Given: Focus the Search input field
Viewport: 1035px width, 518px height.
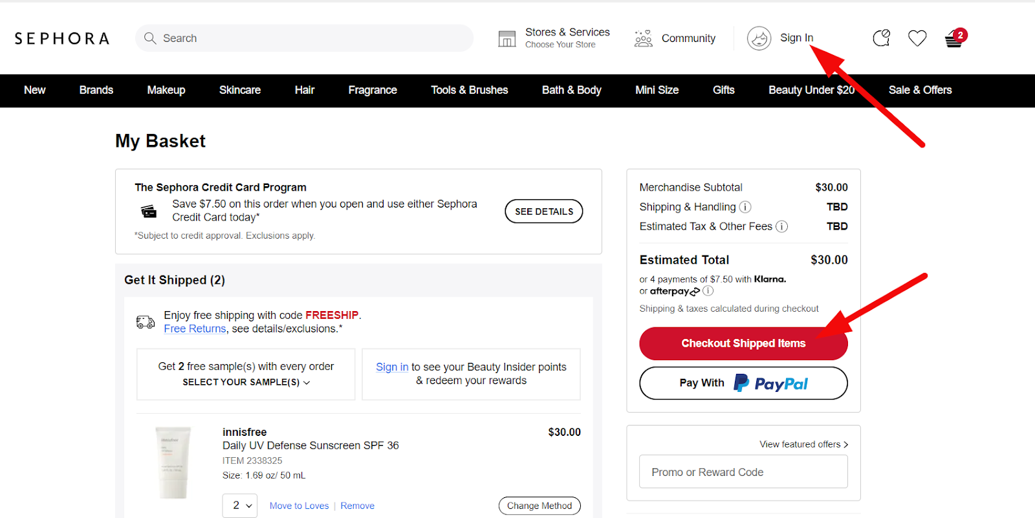Looking at the screenshot, I should (x=304, y=38).
